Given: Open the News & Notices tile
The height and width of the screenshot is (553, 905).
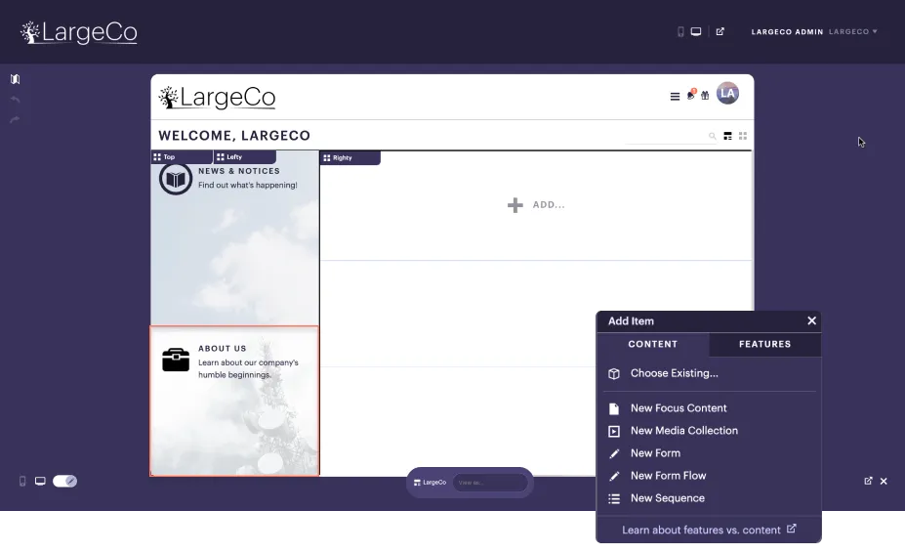Looking at the screenshot, I should click(x=234, y=237).
